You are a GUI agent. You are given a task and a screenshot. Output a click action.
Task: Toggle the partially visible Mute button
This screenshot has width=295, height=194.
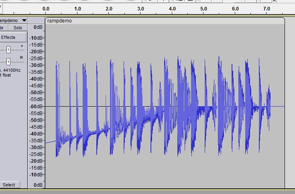click(2, 28)
